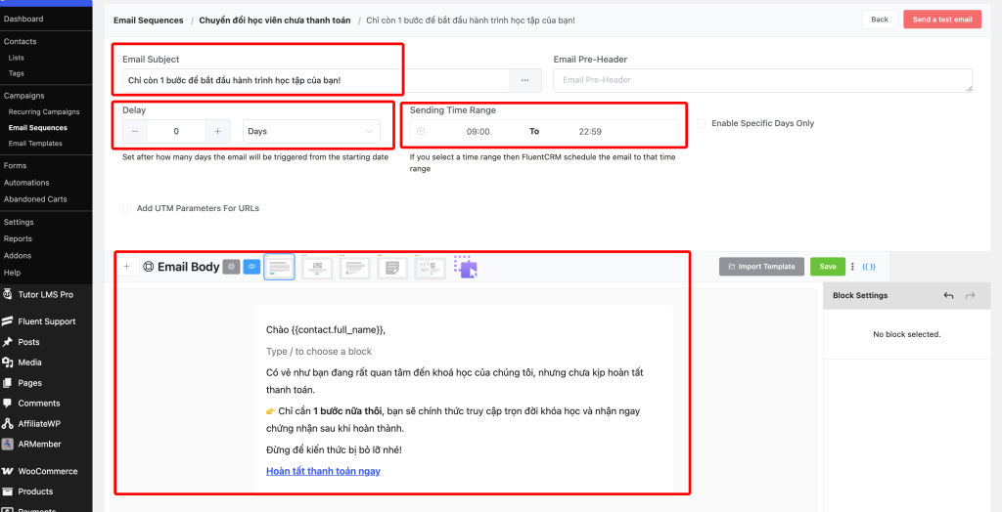Screen dimensions: 1002x512
Task: Check Add UTM Parameters For URLs
Action: [x=127, y=208]
